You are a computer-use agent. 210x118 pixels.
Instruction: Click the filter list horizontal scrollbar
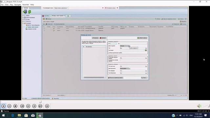click(x=94, y=77)
